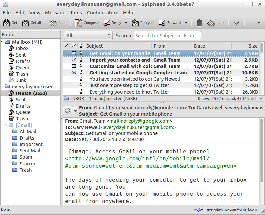Open the View menu

pos(35,13)
